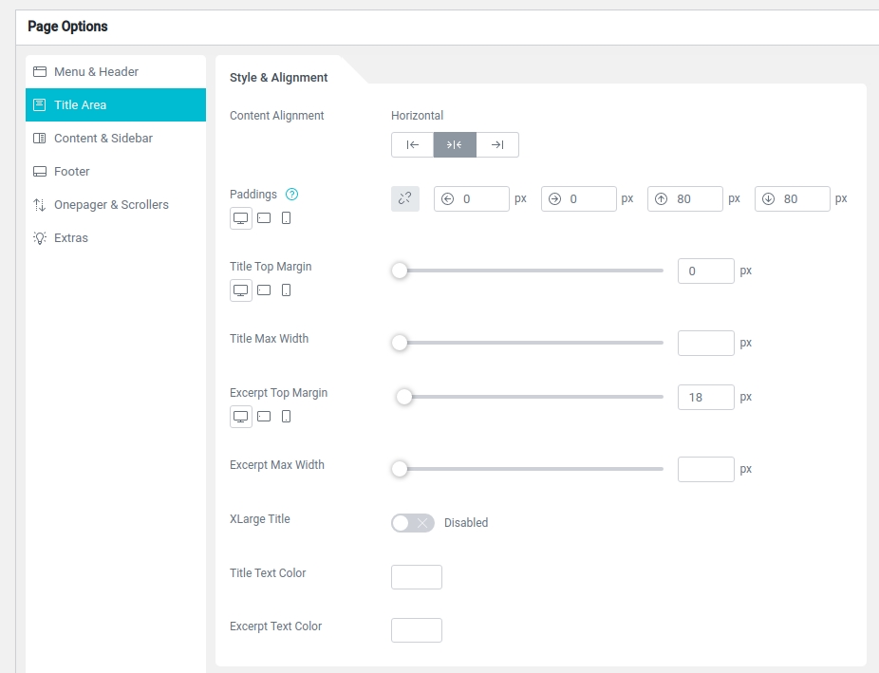Enable the XLarge Title switch
Image resolution: width=879 pixels, height=673 pixels.
pos(412,523)
